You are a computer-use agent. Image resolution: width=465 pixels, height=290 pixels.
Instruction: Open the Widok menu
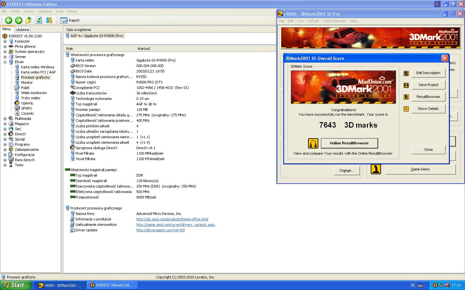point(15,11)
